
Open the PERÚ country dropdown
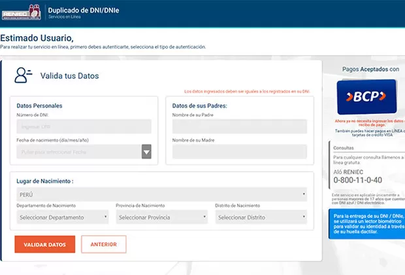coord(162,194)
